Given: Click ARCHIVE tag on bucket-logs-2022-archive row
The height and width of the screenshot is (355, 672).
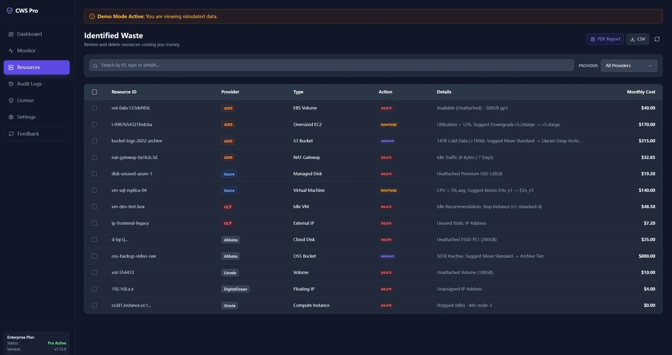Looking at the screenshot, I should coord(387,141).
